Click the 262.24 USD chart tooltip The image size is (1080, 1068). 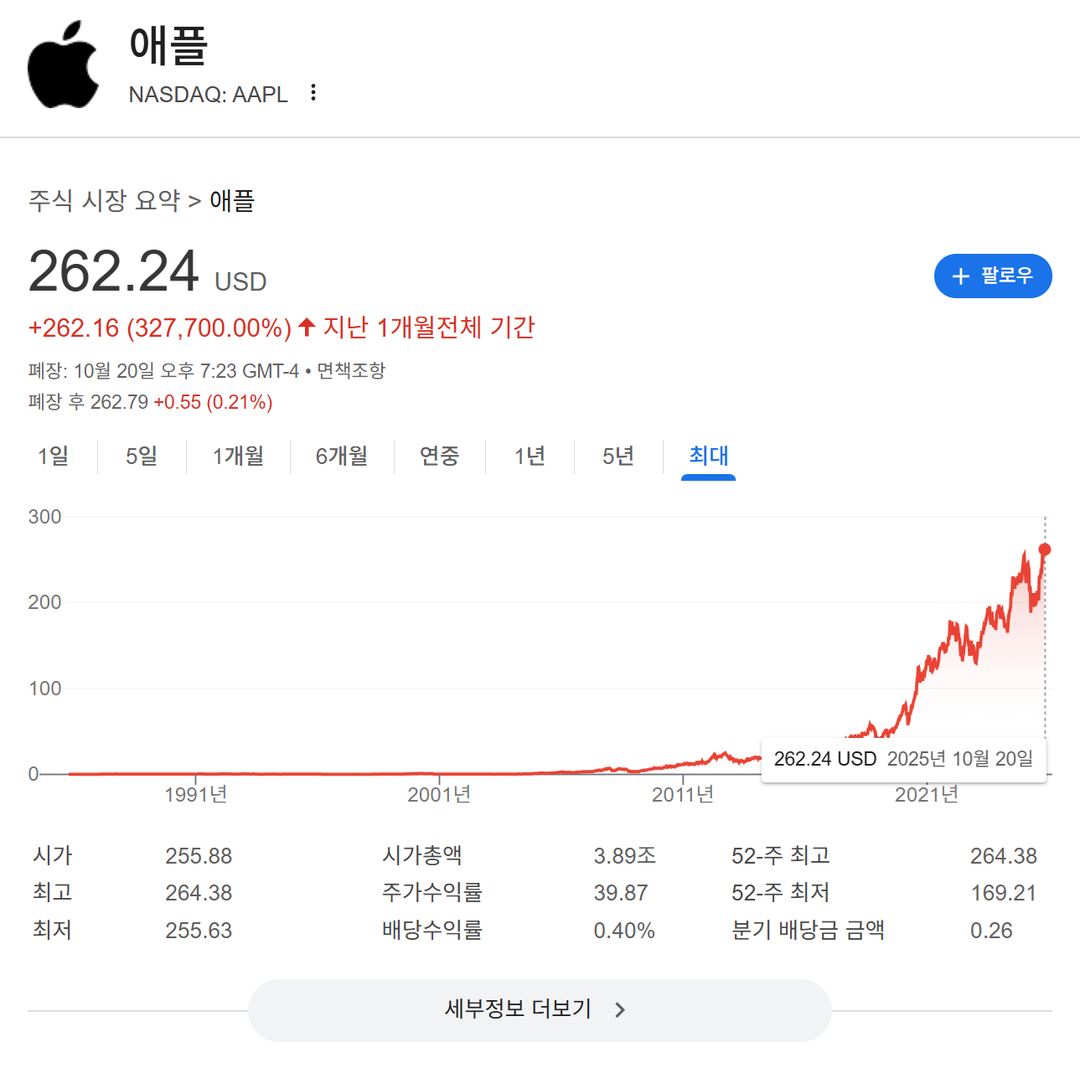[903, 759]
